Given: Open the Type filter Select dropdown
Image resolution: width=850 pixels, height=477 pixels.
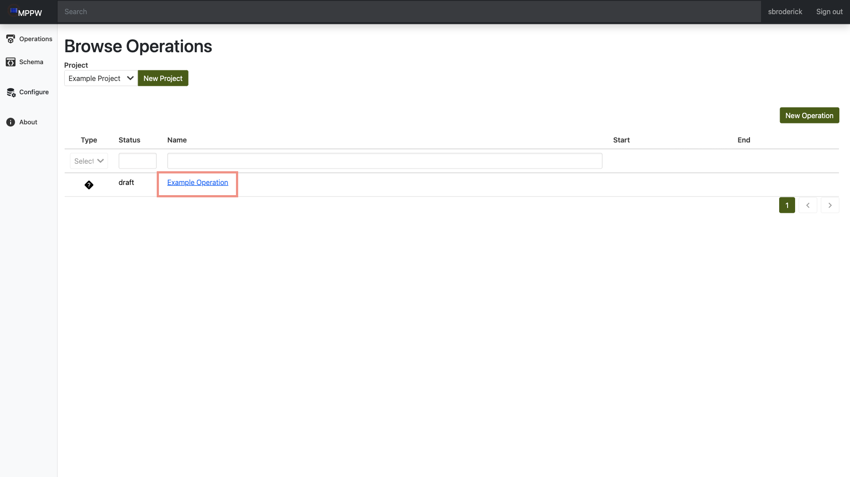Looking at the screenshot, I should 89,161.
